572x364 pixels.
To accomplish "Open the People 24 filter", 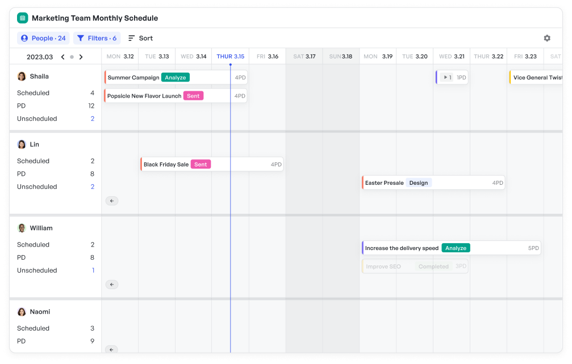I will [43, 39].
